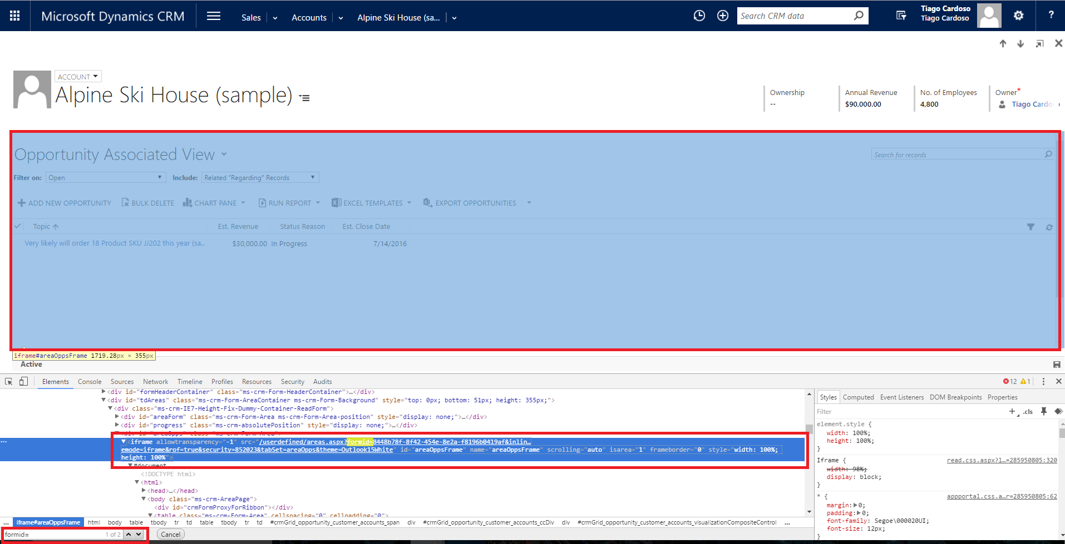Switch to the Console tab
1065x544 pixels.
pyautogui.click(x=90, y=382)
